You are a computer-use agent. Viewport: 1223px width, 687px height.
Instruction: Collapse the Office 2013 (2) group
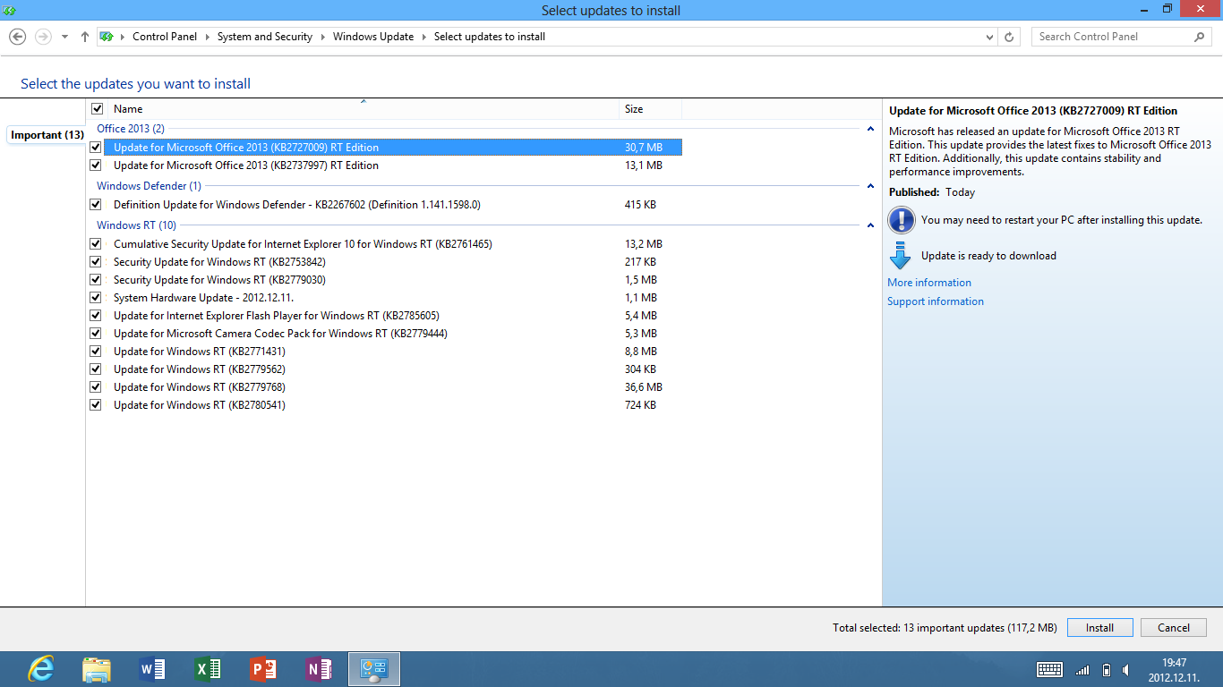[870, 129]
